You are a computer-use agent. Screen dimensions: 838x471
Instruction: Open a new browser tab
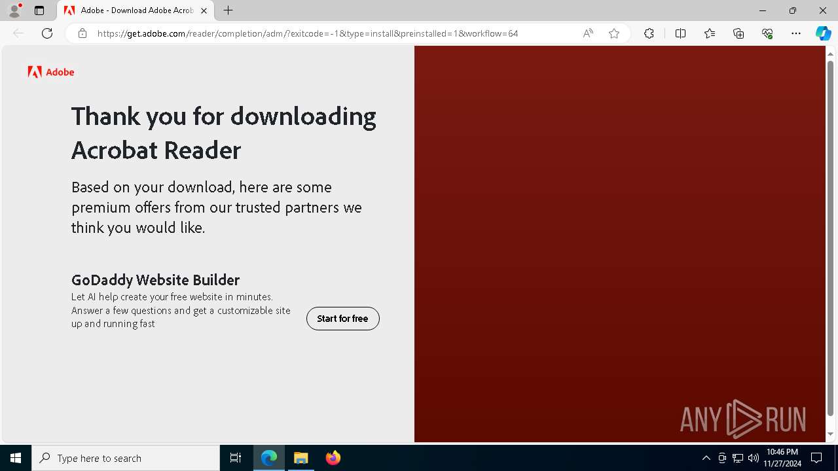pyautogui.click(x=228, y=10)
